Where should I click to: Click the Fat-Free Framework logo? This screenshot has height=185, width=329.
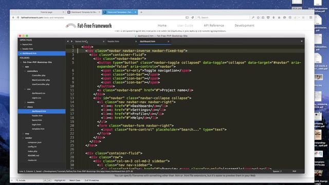point(89,26)
